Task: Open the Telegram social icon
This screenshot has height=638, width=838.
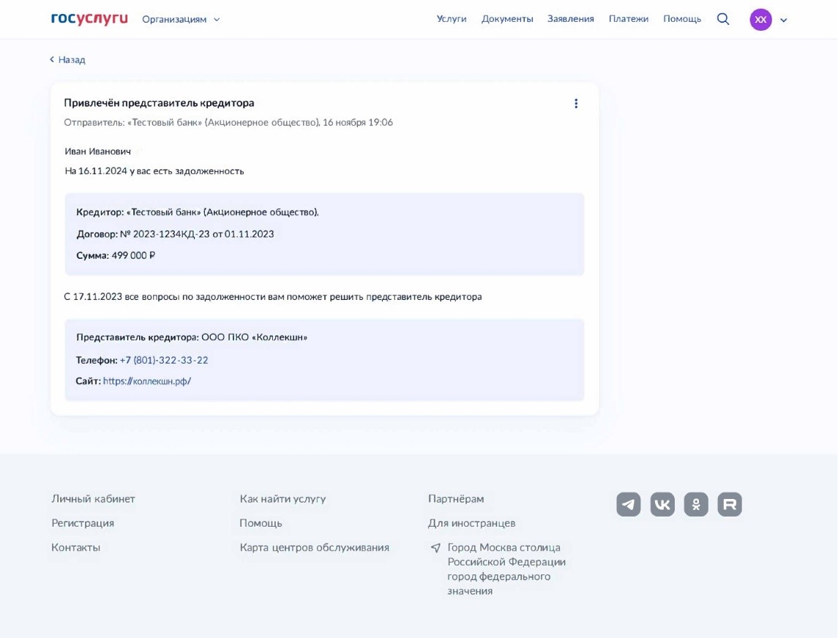Action: tap(629, 505)
